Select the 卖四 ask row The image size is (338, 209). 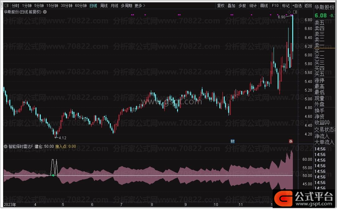pos(319,28)
